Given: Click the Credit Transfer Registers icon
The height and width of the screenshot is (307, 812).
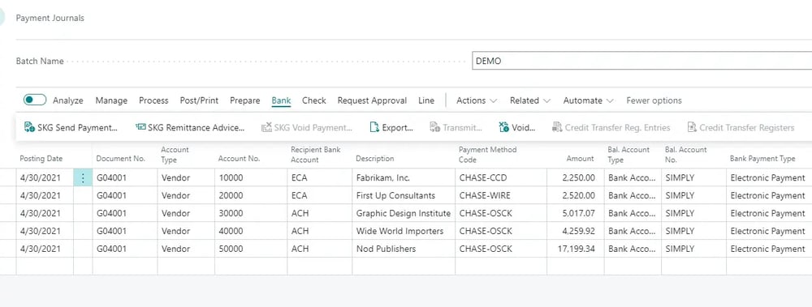Looking at the screenshot, I should coord(692,127).
